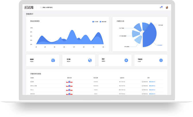Click the 100% label on chart axis
Screen dimensions: 193x117
click(x=31, y=28)
